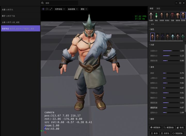
Task: Choose the 卡通体 cartoon body type
Action: (151, 16)
